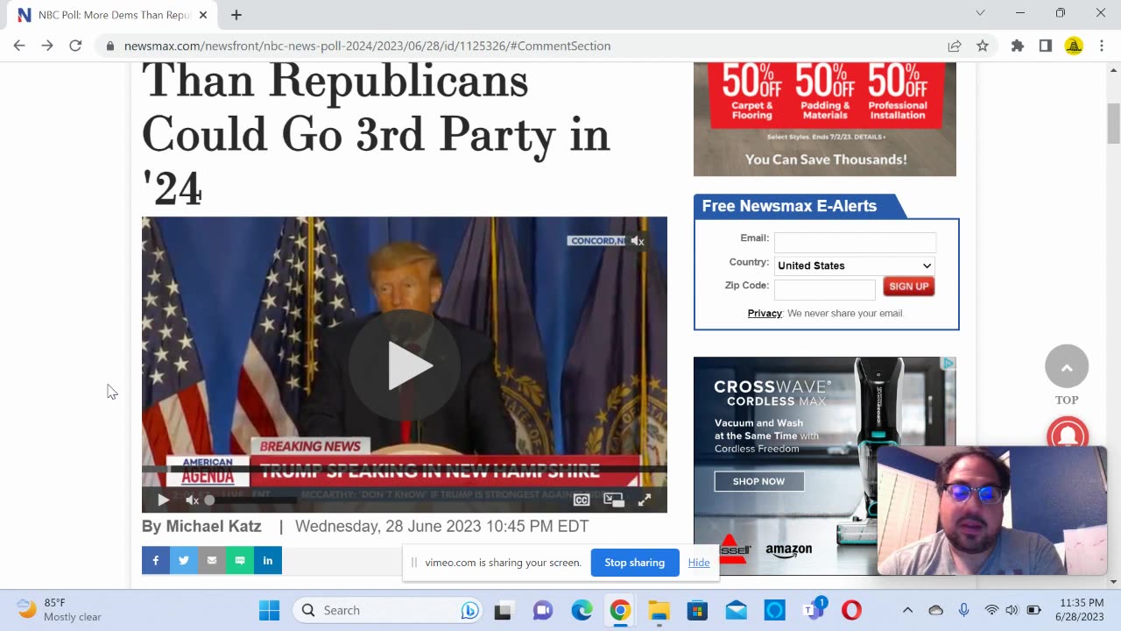Go forward to the next page
This screenshot has height=631, width=1121.
coord(47,46)
